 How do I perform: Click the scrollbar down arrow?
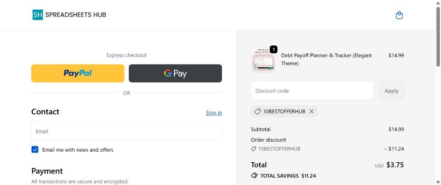click(x=438, y=182)
